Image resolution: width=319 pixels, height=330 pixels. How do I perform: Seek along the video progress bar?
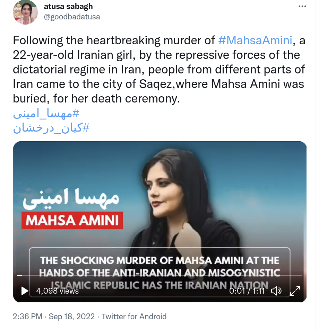[x=160, y=275]
